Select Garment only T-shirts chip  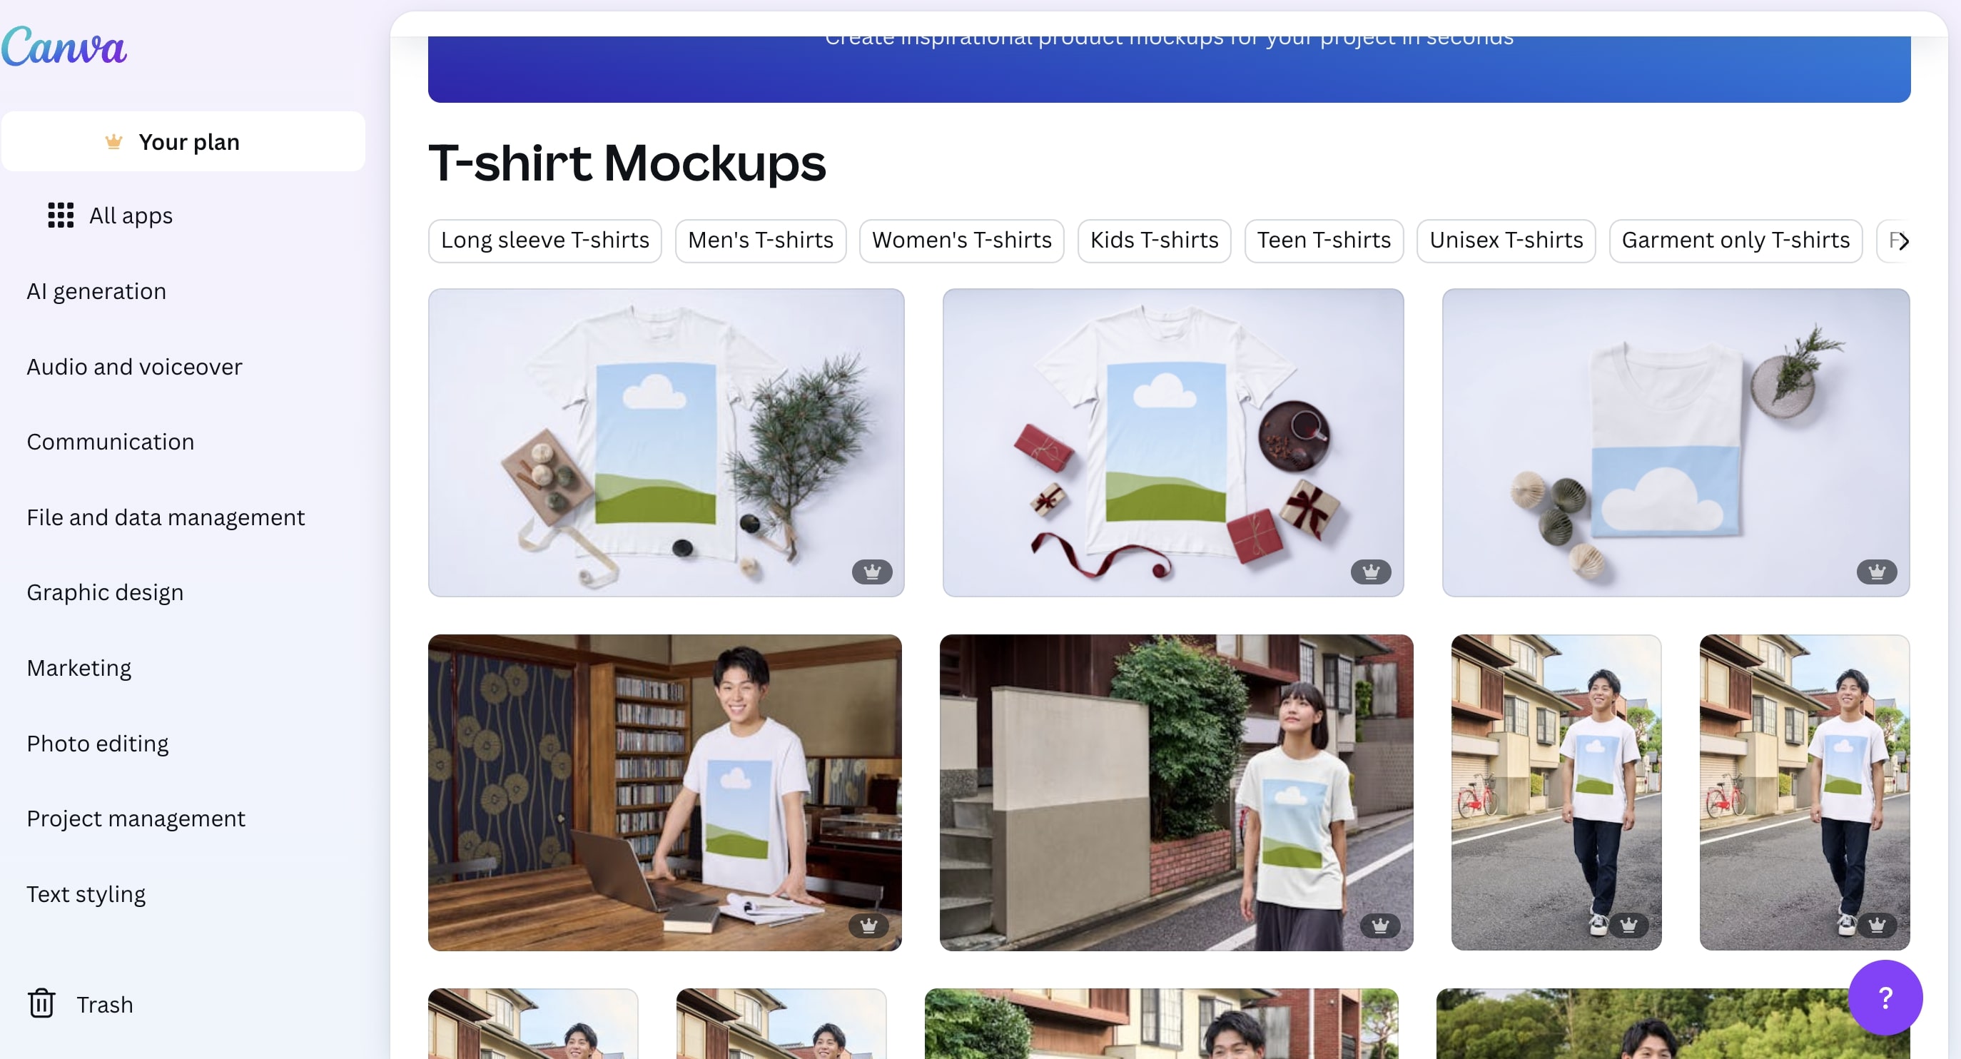(x=1735, y=240)
